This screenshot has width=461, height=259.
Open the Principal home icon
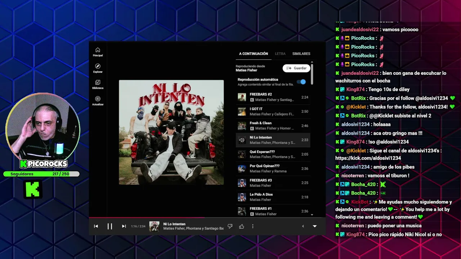tap(98, 52)
